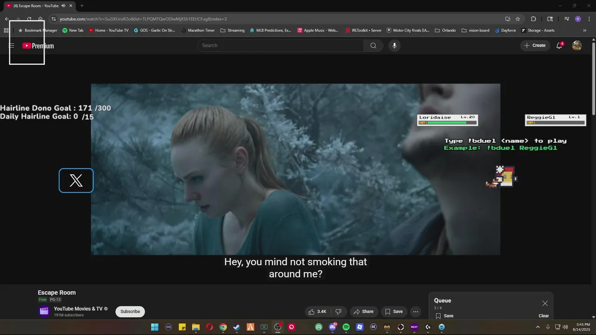
Task: Like the Escape Room video
Action: coord(318,312)
